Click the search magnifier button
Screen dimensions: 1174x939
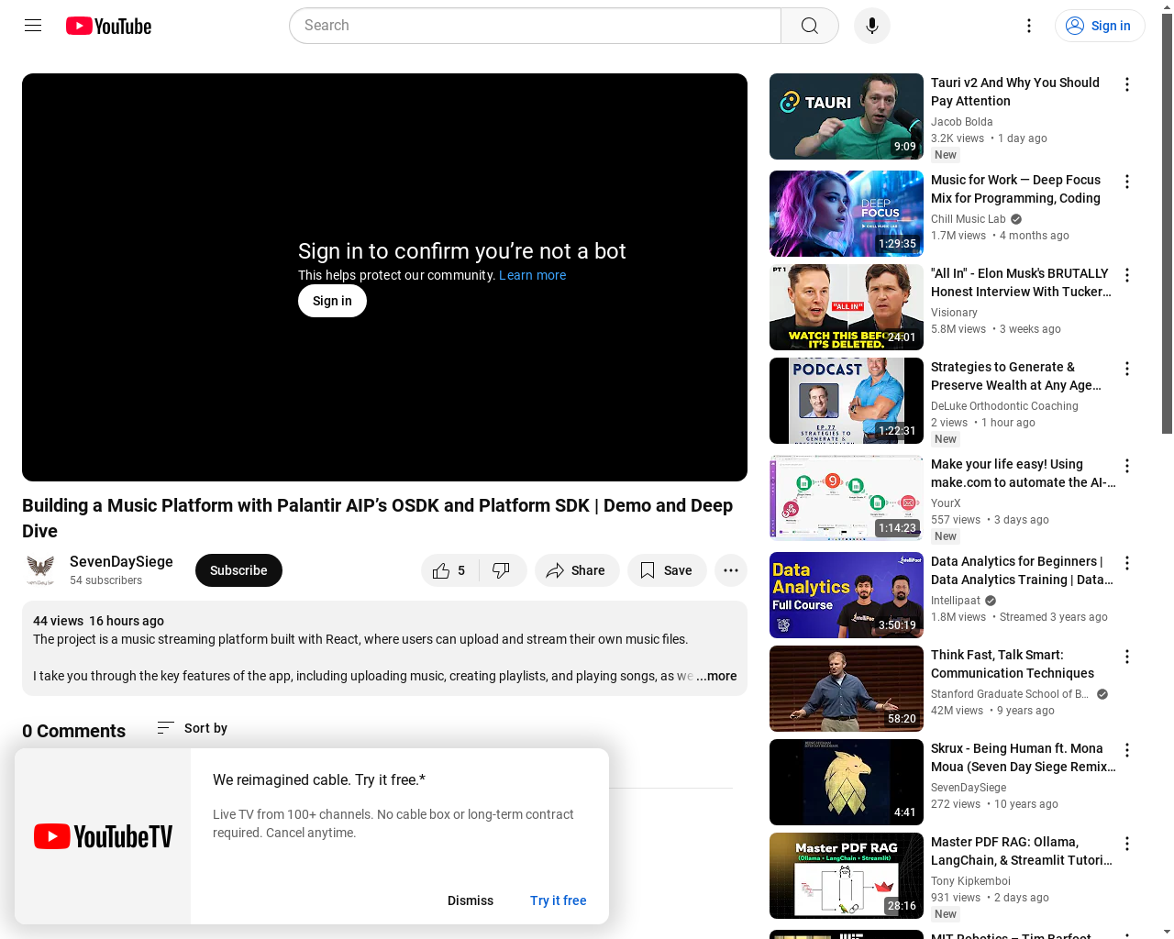pos(810,26)
